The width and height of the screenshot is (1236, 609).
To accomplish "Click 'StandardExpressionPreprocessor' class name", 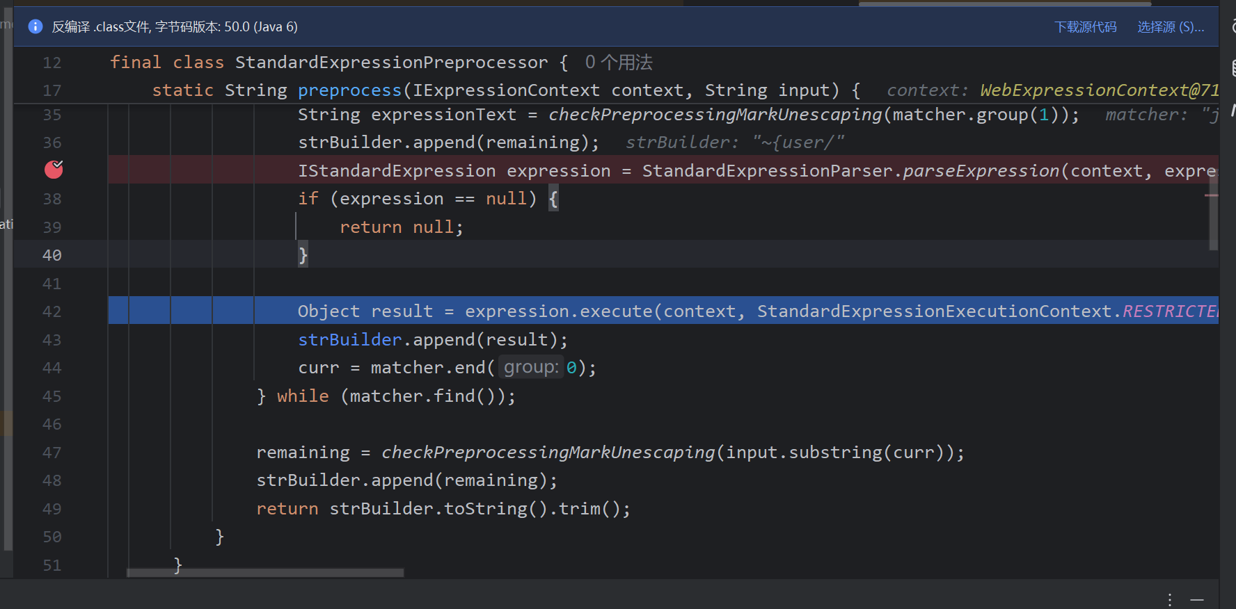I will 392,63.
